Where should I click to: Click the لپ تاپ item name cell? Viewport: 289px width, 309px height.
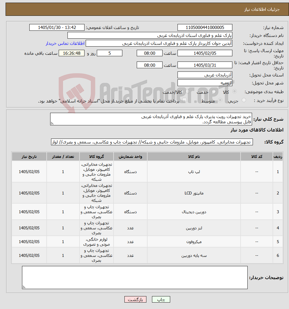(194, 172)
